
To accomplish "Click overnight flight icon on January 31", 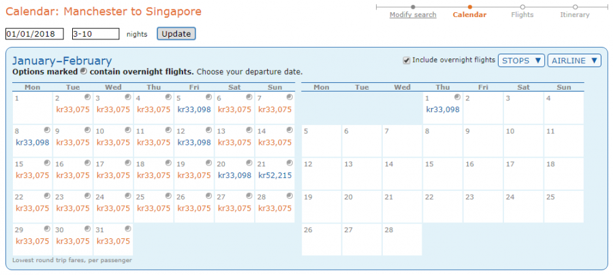I will click(x=127, y=230).
